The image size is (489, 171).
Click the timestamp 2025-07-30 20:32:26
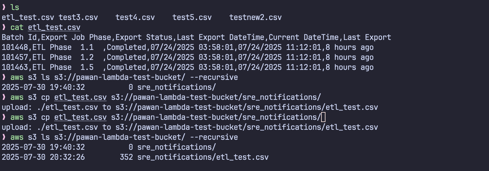(x=43, y=157)
